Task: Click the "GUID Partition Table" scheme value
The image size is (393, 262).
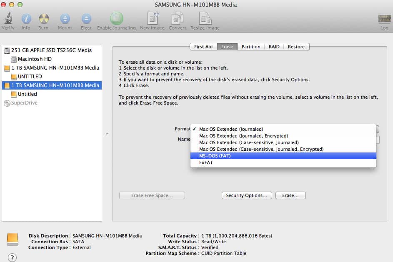Action: (224, 254)
